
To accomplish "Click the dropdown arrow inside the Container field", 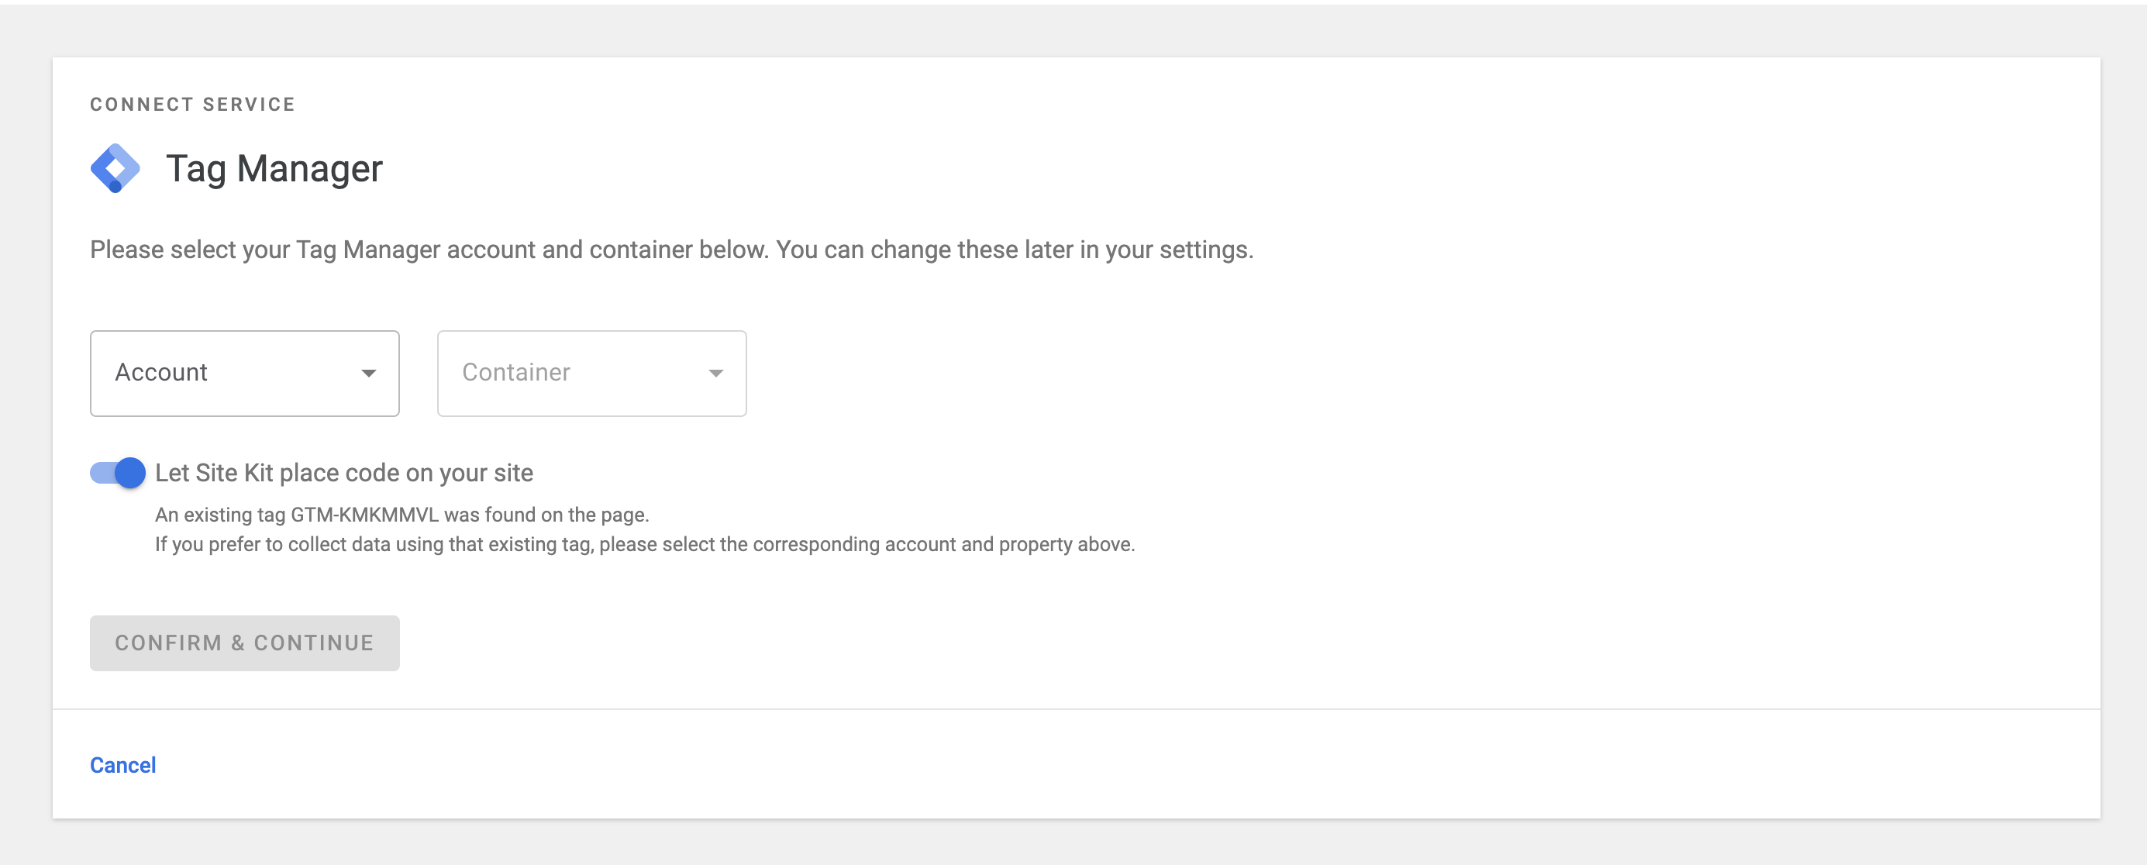I will tap(715, 375).
